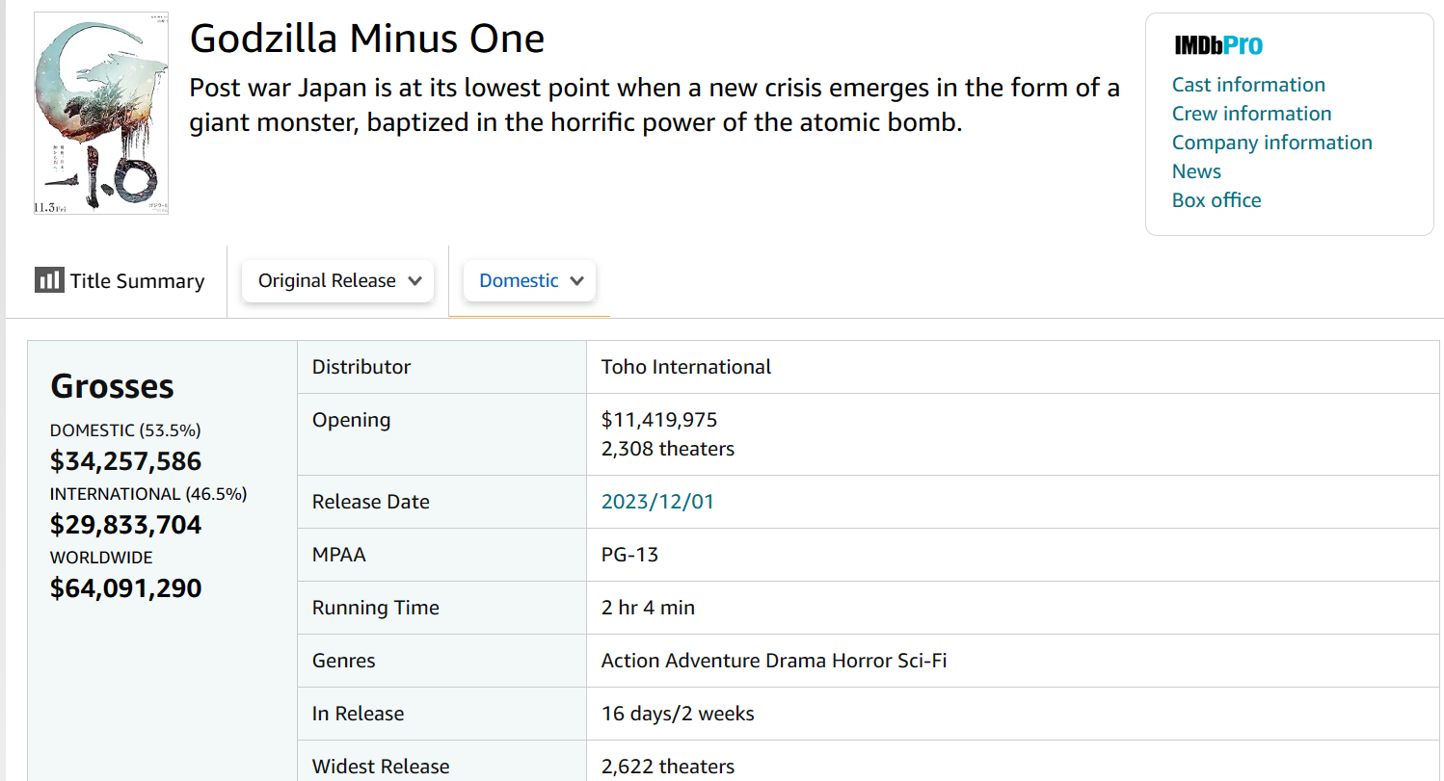Go to Crew information

pyautogui.click(x=1251, y=114)
